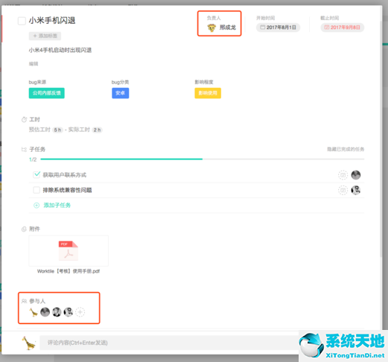Click the subtask progress bar

(203, 159)
